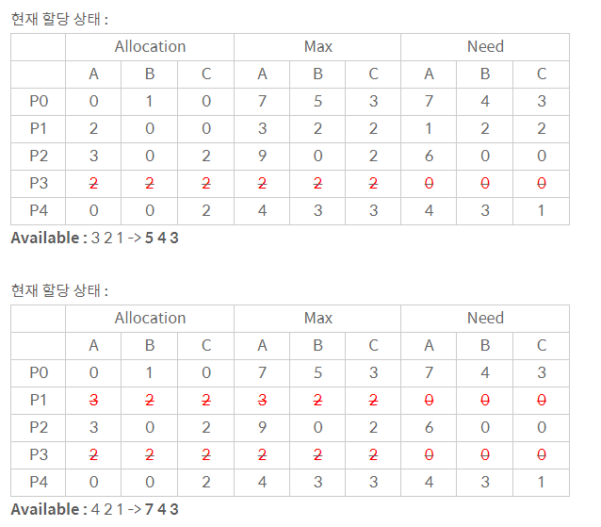Viewport: 601px width, 527px height.
Task: Click P0's Allocation B value 1 in lower table
Action: coord(150,372)
